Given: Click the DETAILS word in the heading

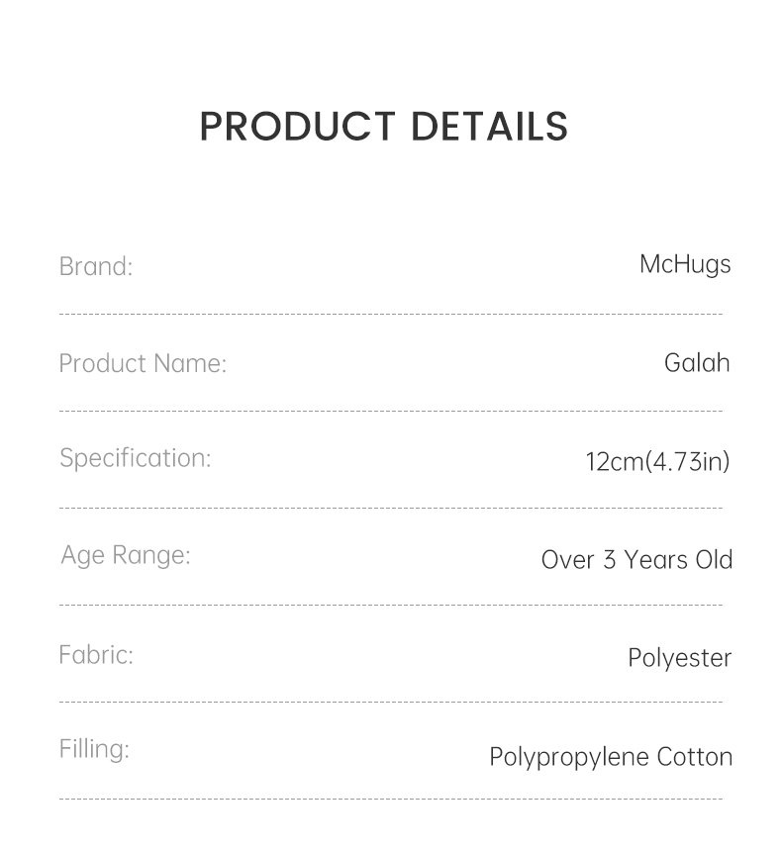Looking at the screenshot, I should point(489,127).
